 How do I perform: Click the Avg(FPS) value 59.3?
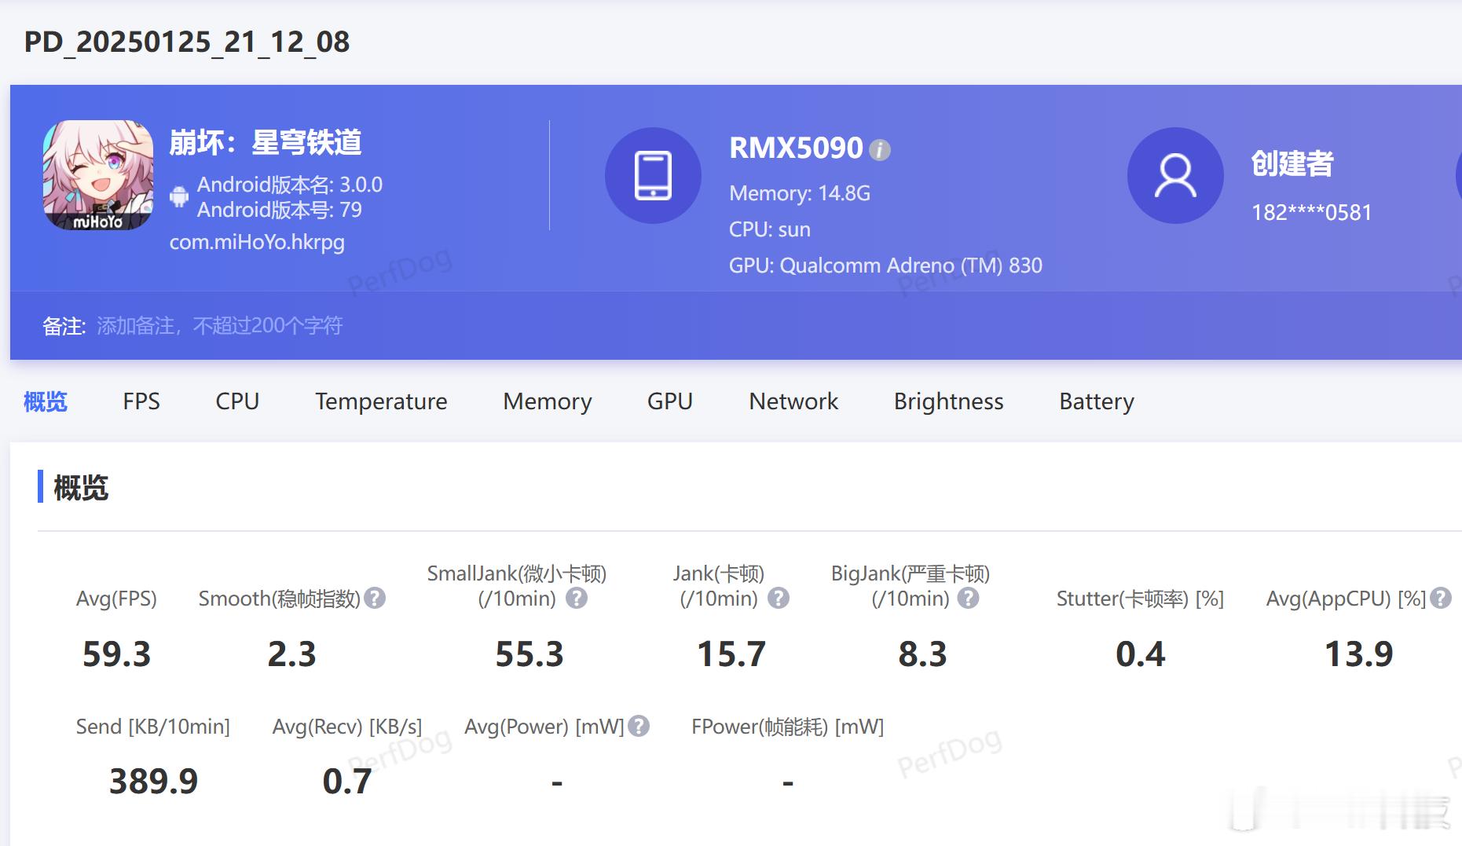(x=116, y=654)
